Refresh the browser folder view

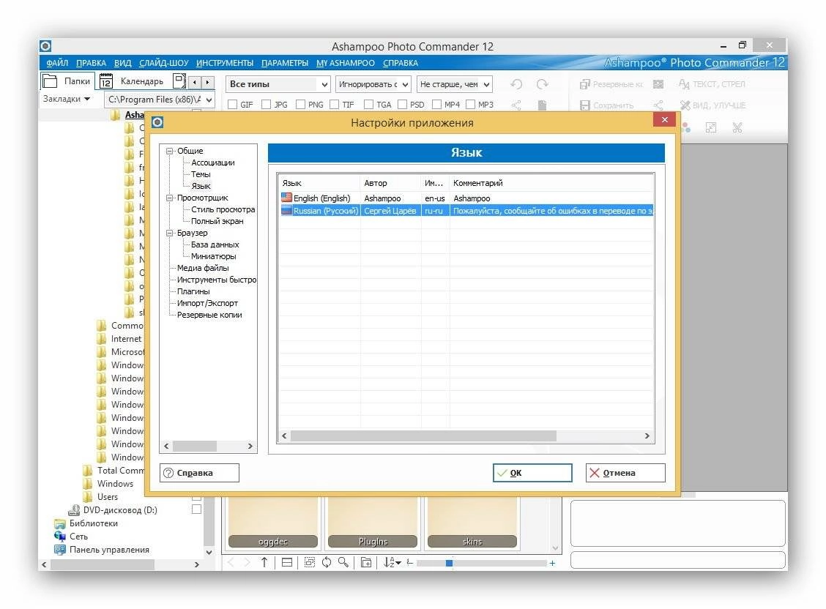coord(327,563)
